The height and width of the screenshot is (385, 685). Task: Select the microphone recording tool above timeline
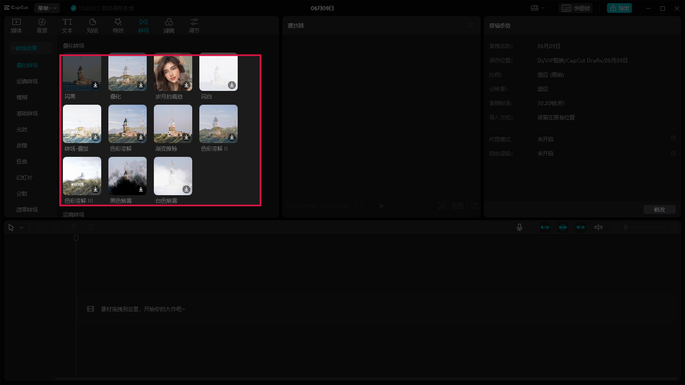point(519,227)
